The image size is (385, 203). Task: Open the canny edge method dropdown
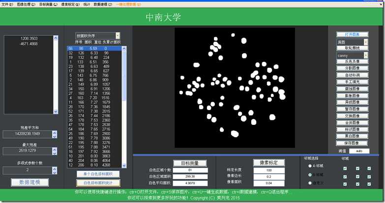366,55
